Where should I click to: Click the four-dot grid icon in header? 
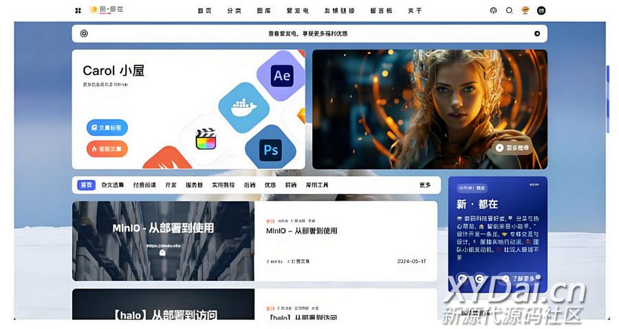(x=78, y=10)
